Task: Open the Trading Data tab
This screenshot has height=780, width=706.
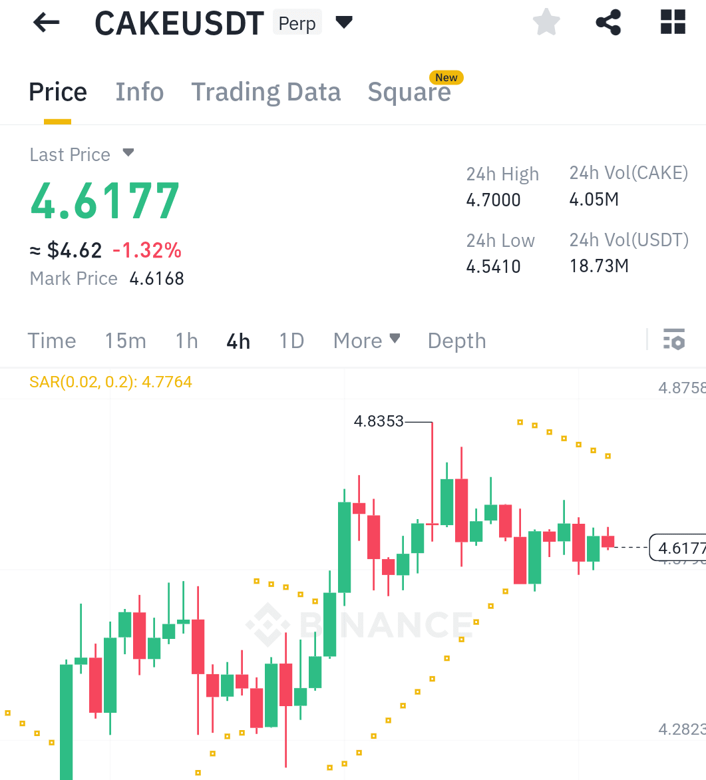Action: [265, 92]
